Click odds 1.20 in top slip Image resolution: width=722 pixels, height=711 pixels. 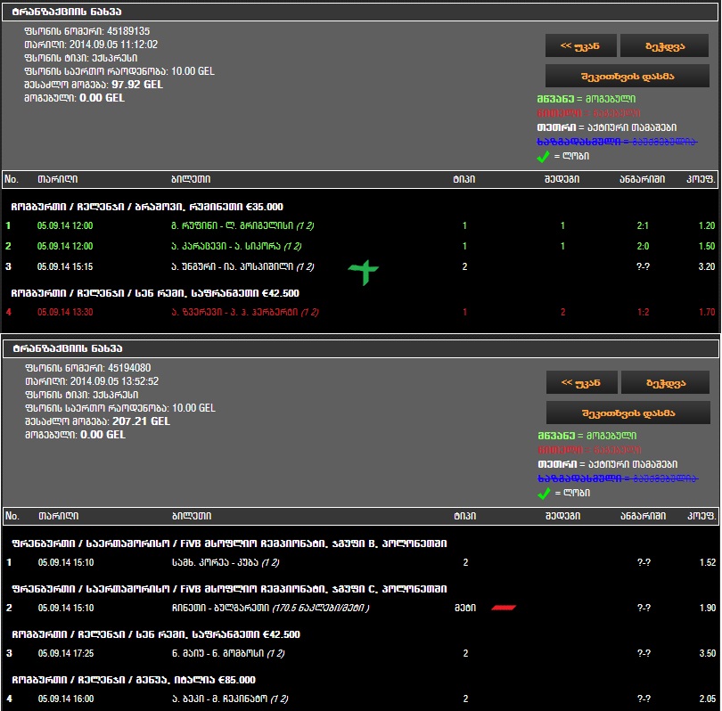tap(706, 225)
